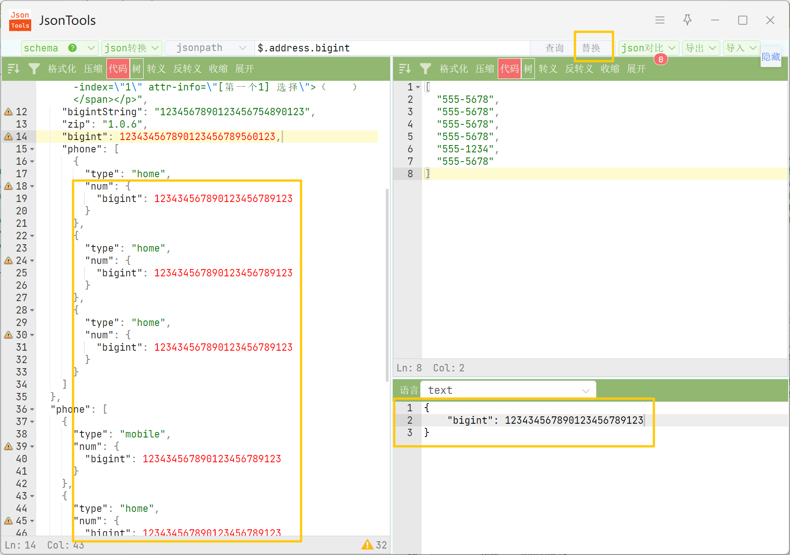Click the warning icon on line 30
Image resolution: width=790 pixels, height=555 pixels.
[8, 335]
